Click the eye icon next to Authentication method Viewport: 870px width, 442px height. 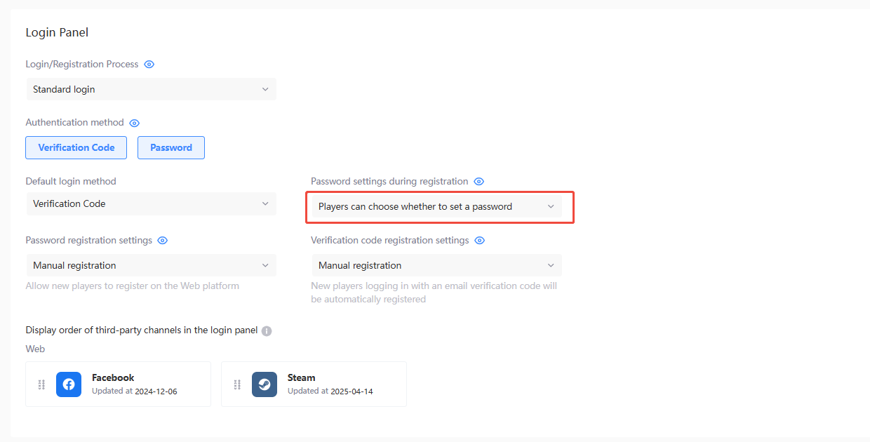coord(134,122)
